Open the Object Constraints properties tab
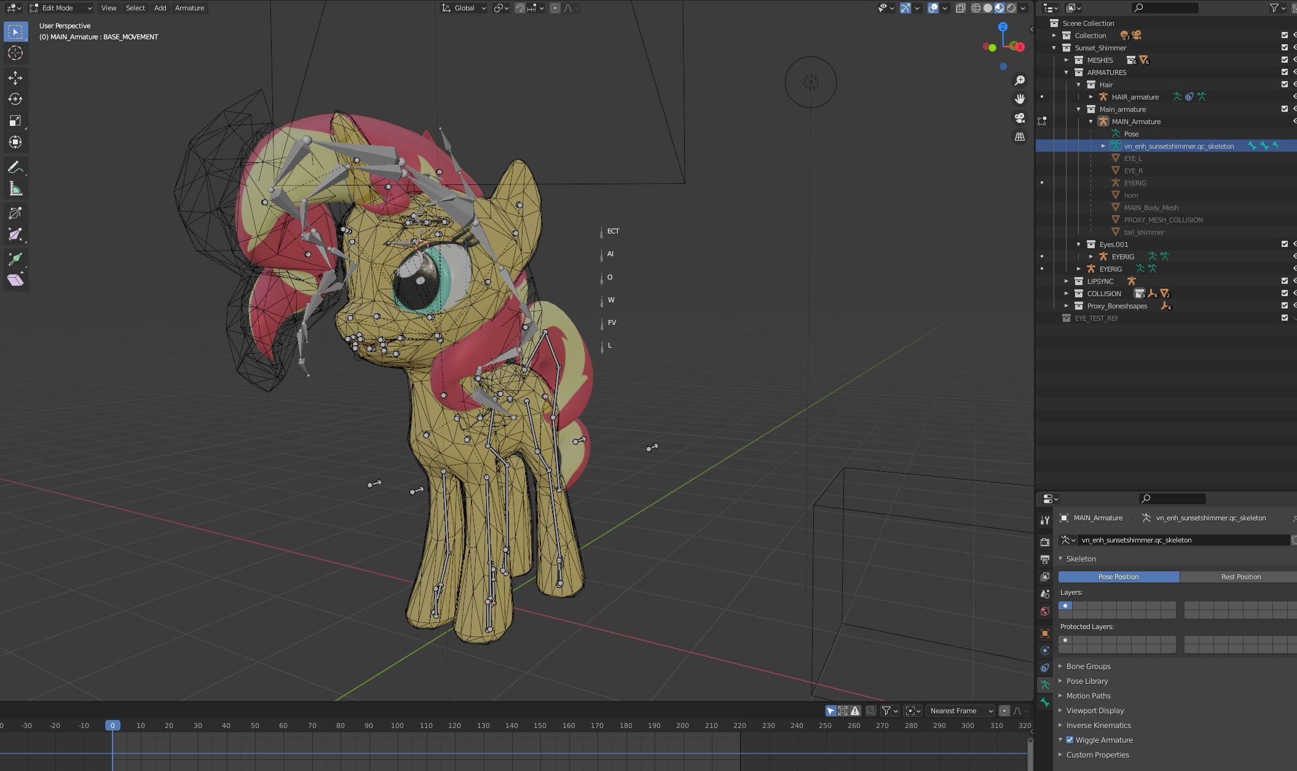1297x771 pixels. pos(1044,668)
